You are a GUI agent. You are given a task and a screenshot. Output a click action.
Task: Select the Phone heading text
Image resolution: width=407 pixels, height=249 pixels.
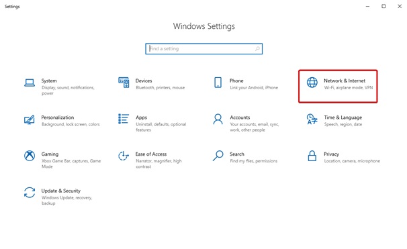point(236,81)
